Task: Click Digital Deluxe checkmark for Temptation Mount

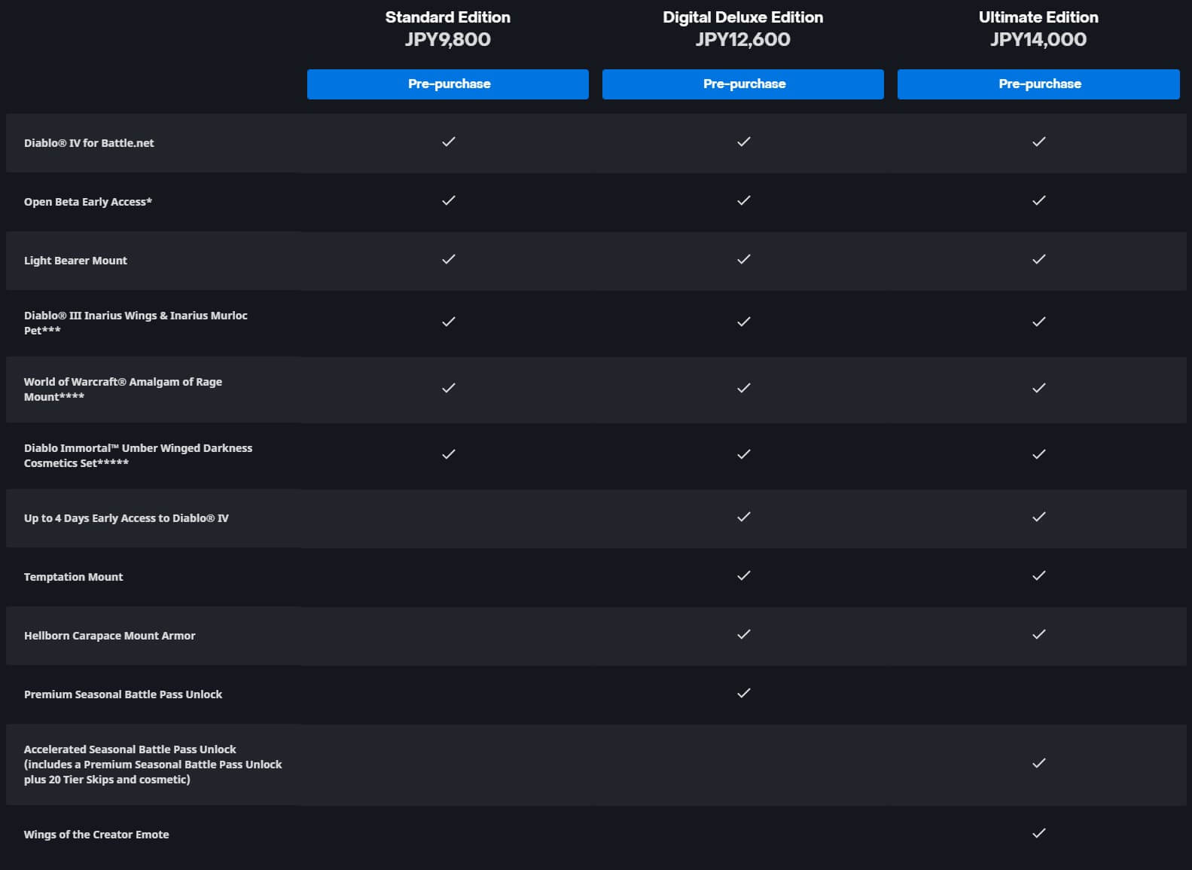Action: 744,575
